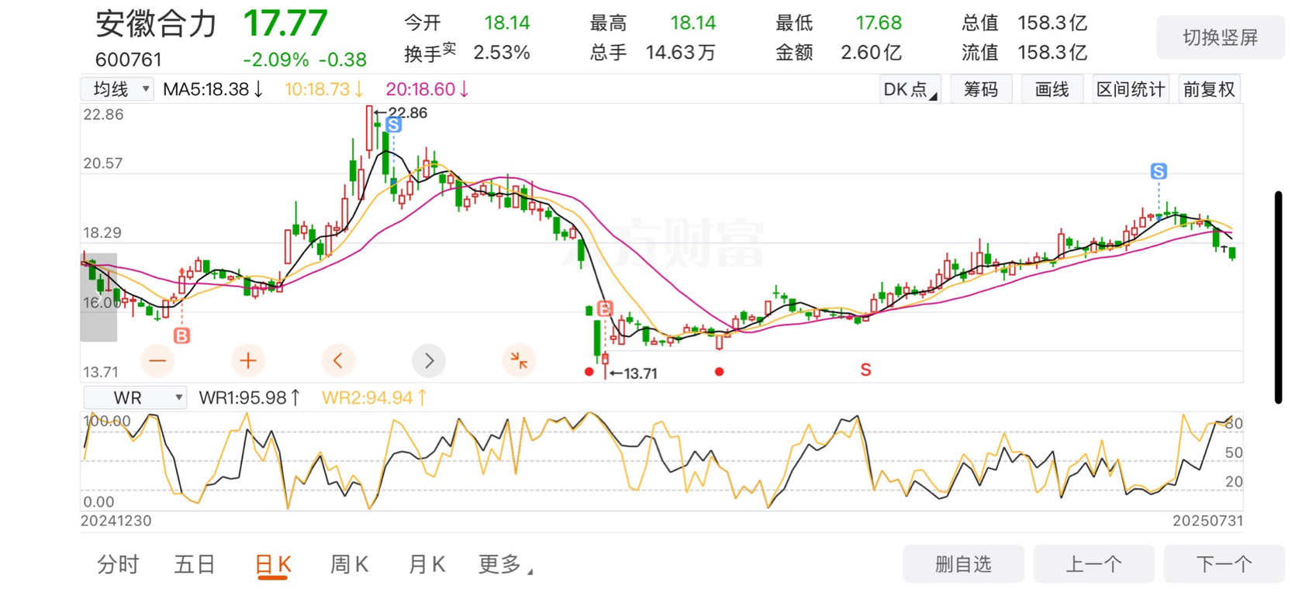Screen dimensions: 1295x595
Task: Move chart left with back arrow
Action: (338, 360)
